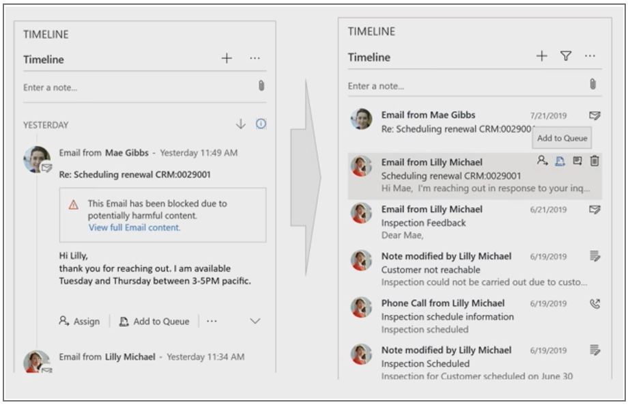Click Email from Lilly Michael Yesterday 11:34 AM
Image resolution: width=630 pixels, height=407 pixels.
152,356
